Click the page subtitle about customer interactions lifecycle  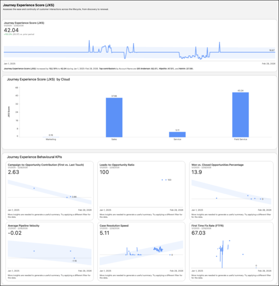pyautogui.click(x=56, y=9)
